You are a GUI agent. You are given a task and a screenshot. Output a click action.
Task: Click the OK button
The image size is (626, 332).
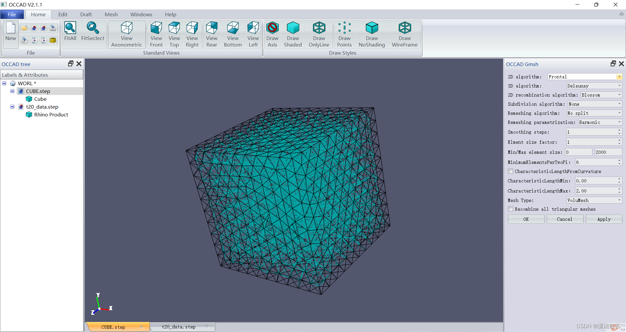click(x=526, y=219)
